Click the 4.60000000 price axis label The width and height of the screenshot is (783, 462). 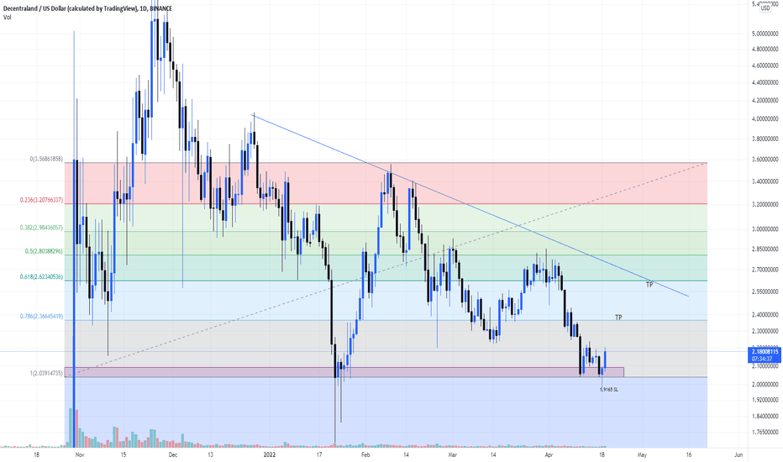click(x=764, y=66)
